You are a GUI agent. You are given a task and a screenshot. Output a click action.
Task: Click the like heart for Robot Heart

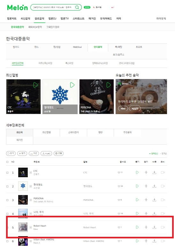(119, 227)
